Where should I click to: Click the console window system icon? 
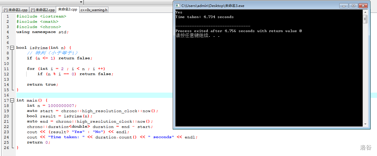(x=177, y=6)
